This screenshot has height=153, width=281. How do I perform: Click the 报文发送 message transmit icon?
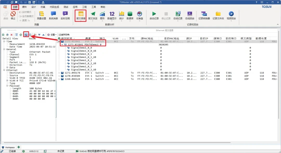tap(93, 15)
